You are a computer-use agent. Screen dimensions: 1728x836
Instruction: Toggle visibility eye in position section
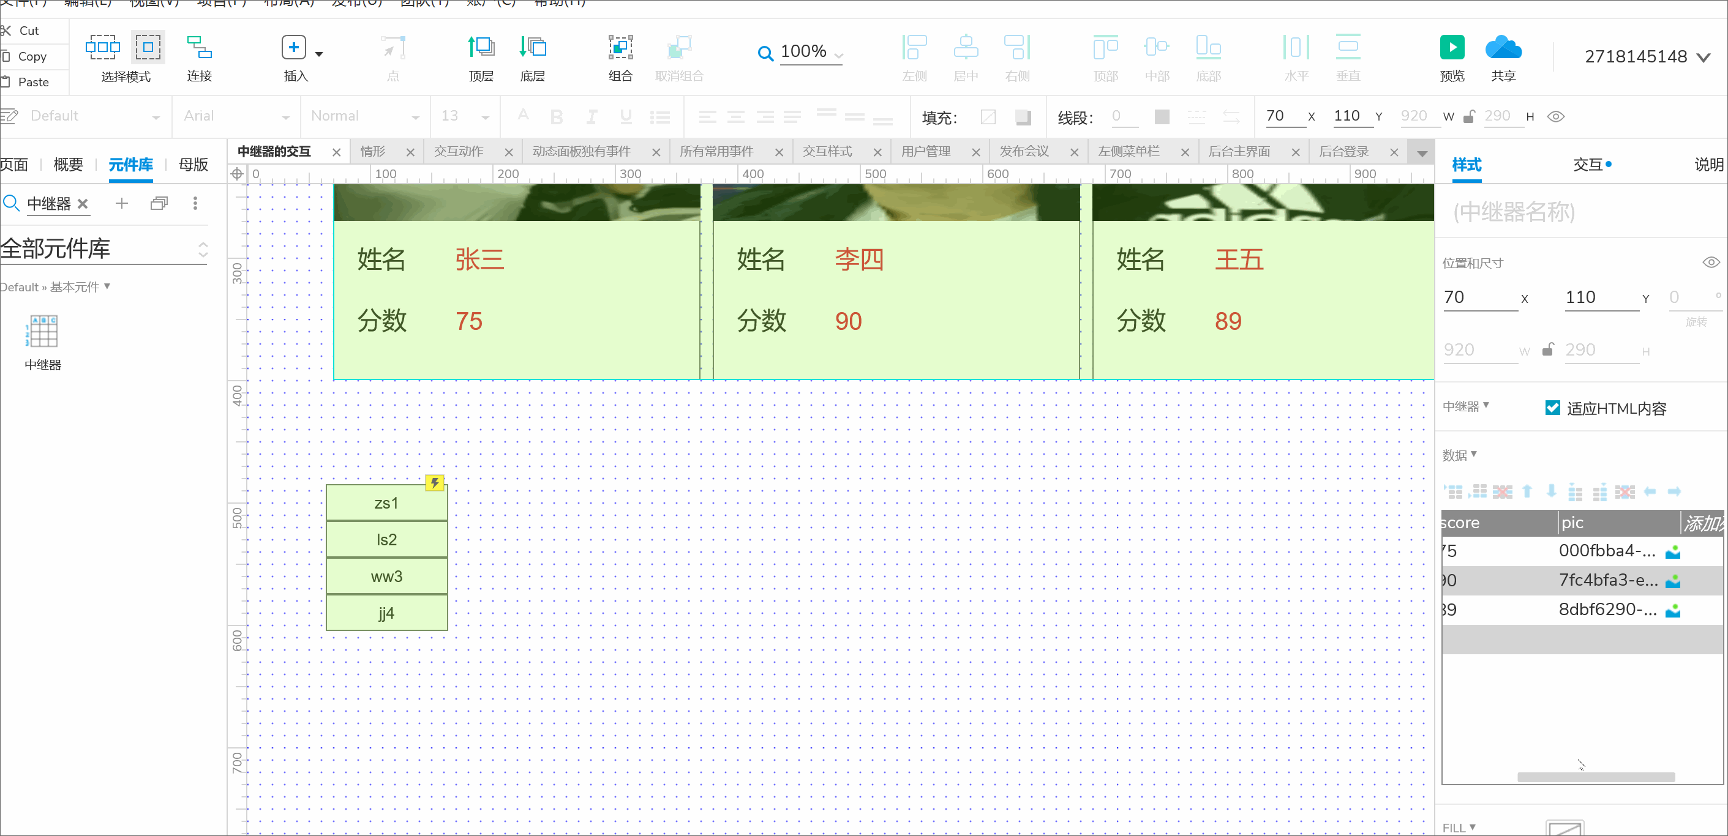click(x=1711, y=262)
